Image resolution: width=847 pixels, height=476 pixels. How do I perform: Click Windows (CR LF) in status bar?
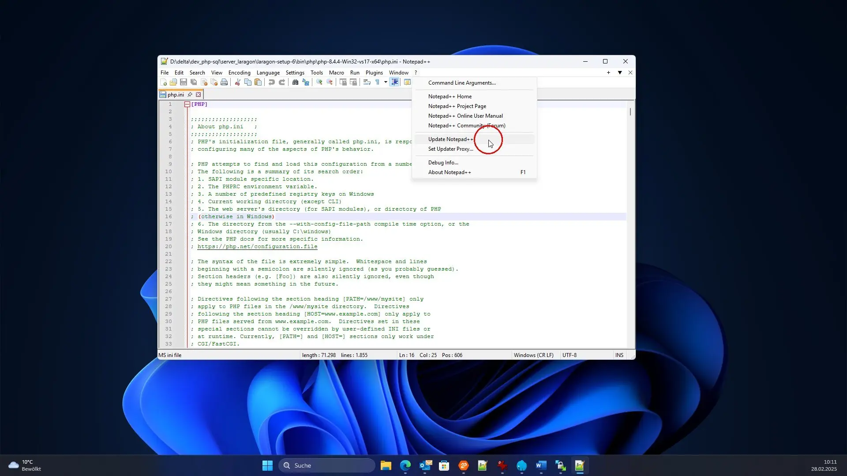click(533, 355)
